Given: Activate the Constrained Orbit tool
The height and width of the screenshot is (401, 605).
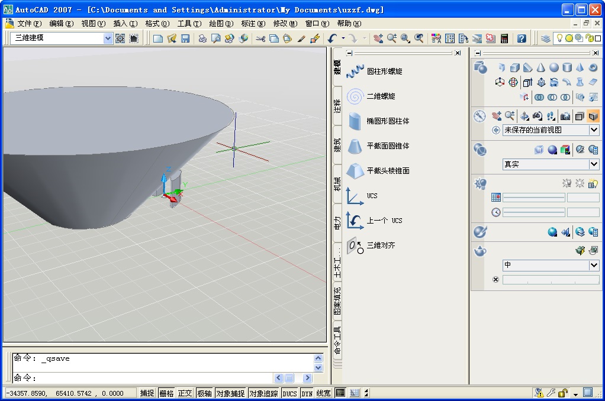Looking at the screenshot, I should tap(525, 116).
